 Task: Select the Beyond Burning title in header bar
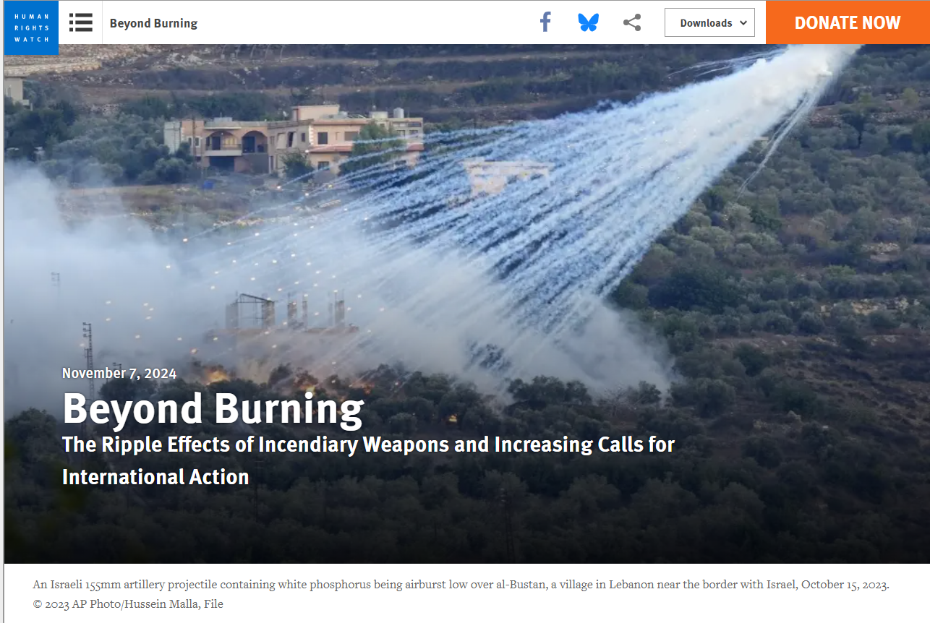[153, 23]
